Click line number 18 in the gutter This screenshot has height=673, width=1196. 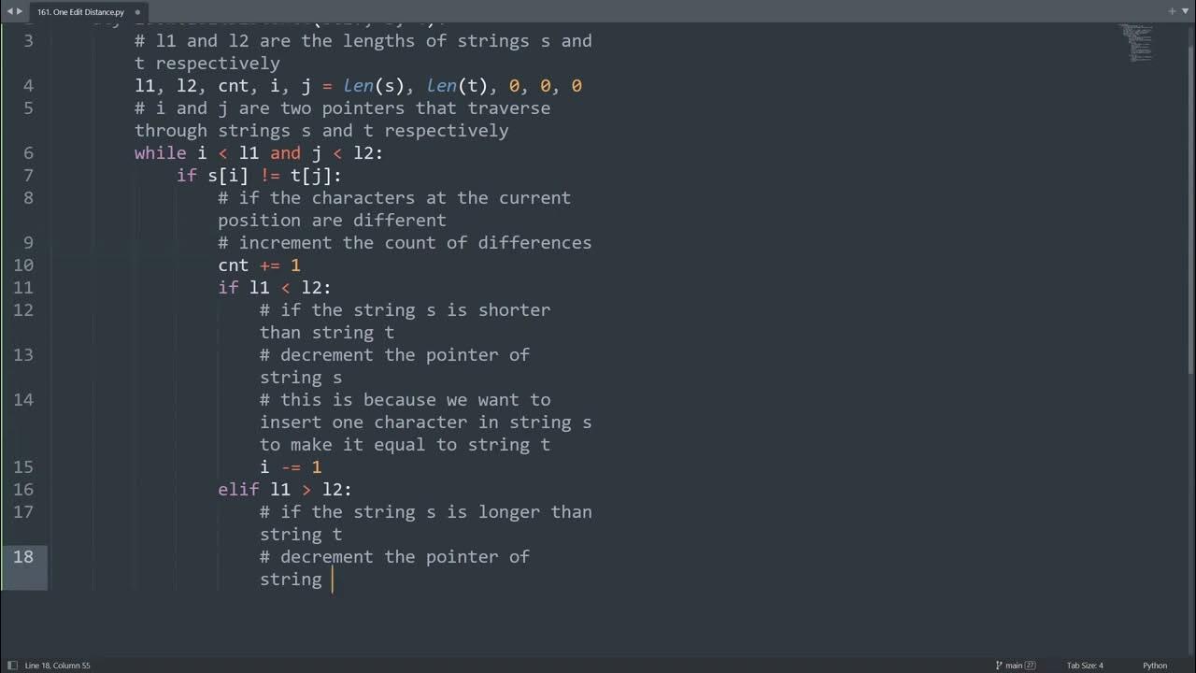point(23,556)
